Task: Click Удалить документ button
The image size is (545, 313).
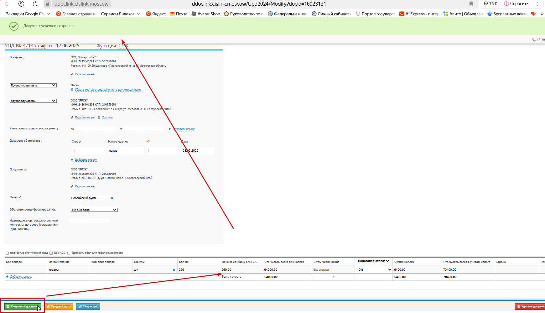Action: (530, 306)
